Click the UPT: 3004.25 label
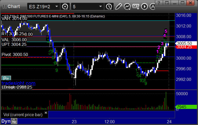198x125 pixels. [14, 45]
